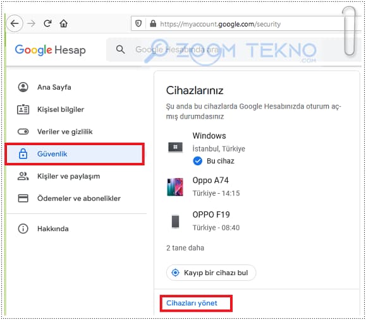366x320 pixels.
Task: Reload the page with the refresh icon
Action: tap(47, 23)
